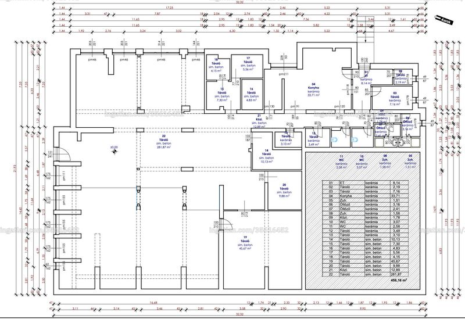Select room label 22 Tároló 281,87 m² in plan

(163, 141)
